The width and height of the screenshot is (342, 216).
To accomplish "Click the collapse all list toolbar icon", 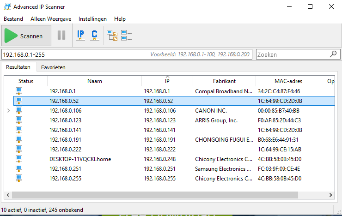I will point(126,36).
